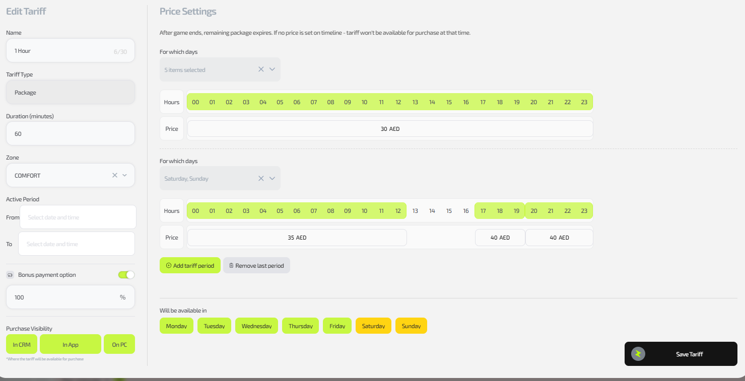The width and height of the screenshot is (745, 381).
Task: Open the first For which days dropdown
Action: click(273, 69)
